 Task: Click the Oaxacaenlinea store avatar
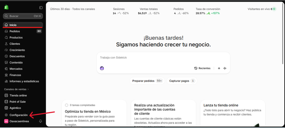6,121
